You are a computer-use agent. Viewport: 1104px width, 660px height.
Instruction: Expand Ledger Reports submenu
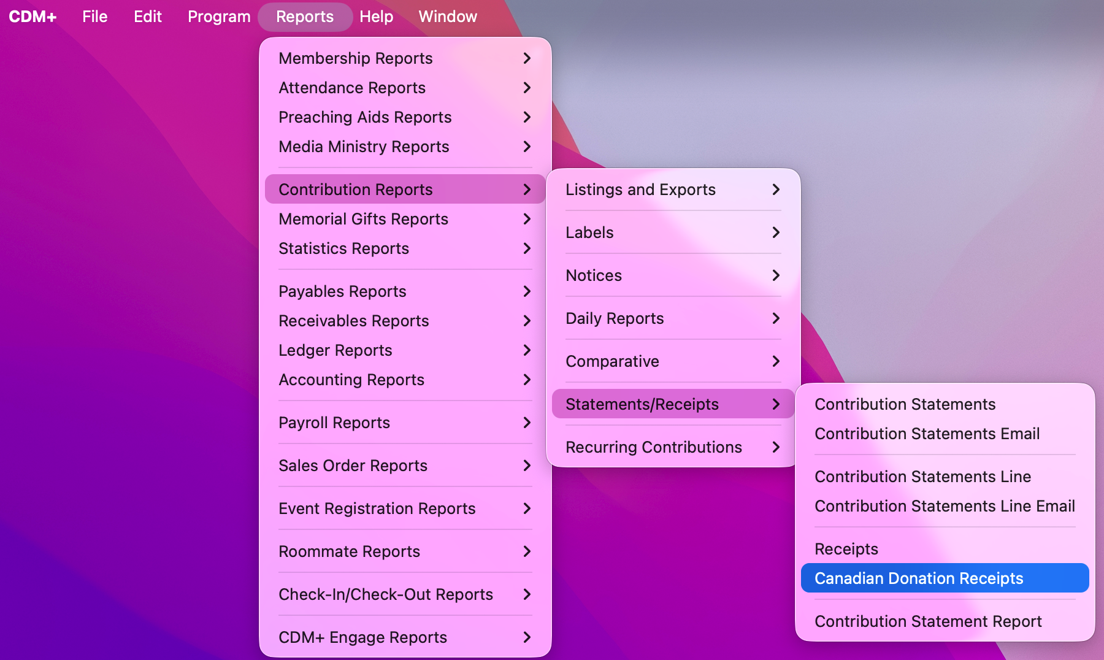[405, 350]
